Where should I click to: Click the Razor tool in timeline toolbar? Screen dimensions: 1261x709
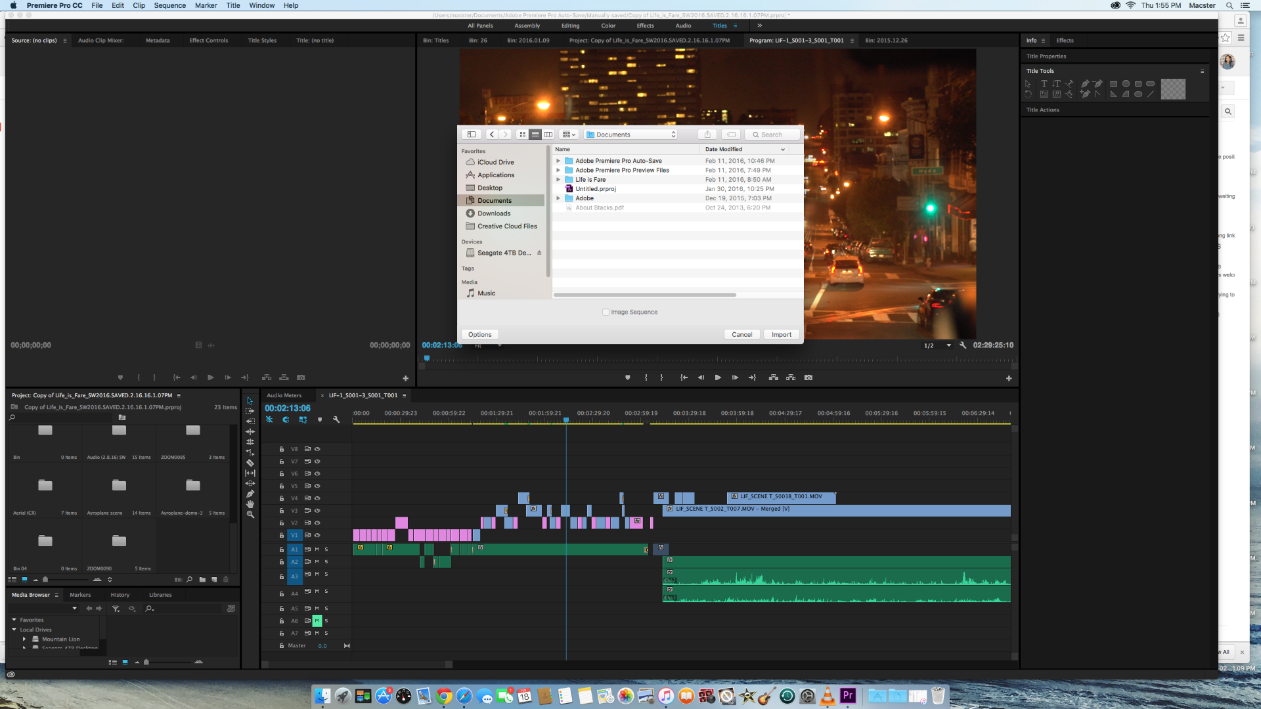250,461
